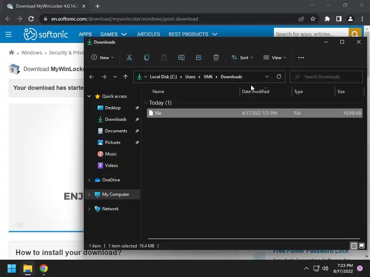Click the Cut scissors icon in Explorer toolbar
Image resolution: width=370 pixels, height=277 pixels.
[129, 57]
